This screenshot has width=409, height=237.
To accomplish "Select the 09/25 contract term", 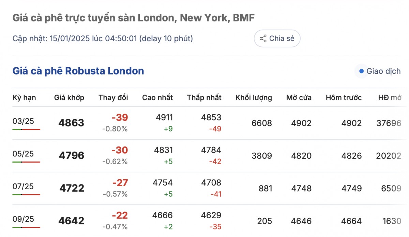I will tap(23, 219).
